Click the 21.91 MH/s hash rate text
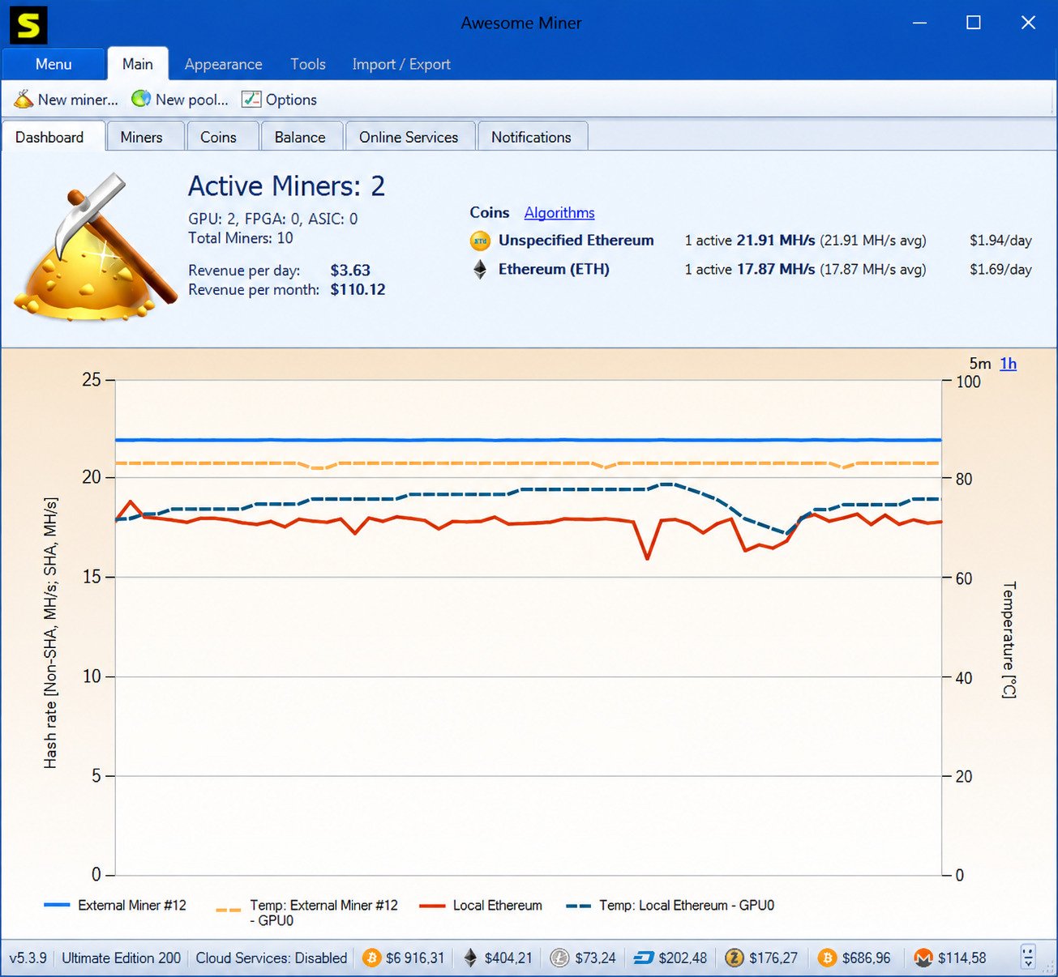The width and height of the screenshot is (1058, 977). point(776,240)
